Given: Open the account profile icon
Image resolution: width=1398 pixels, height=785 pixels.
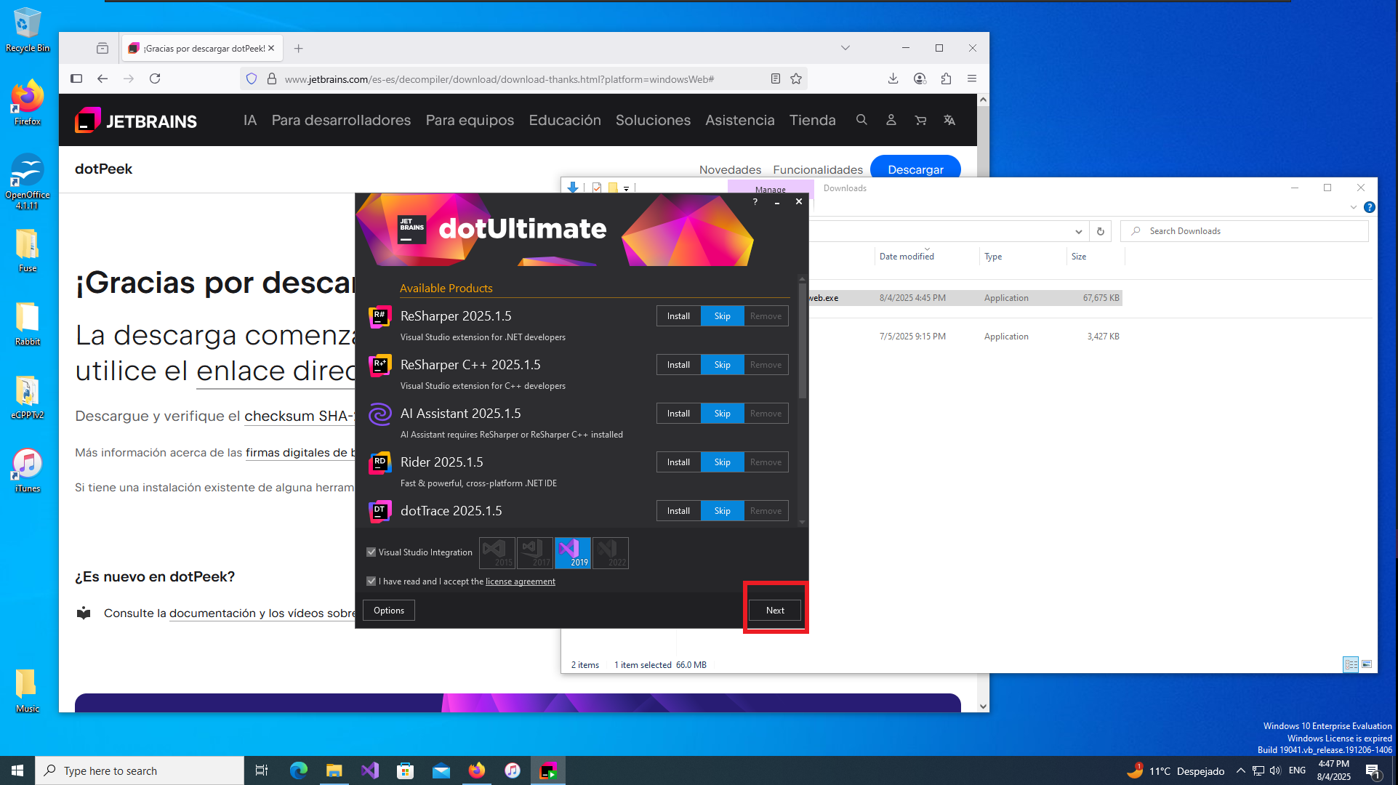Looking at the screenshot, I should tap(891, 120).
